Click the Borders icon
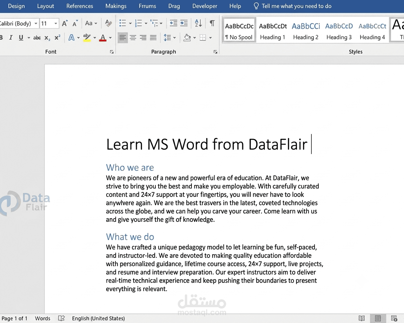This screenshot has height=323, width=404. (203, 38)
